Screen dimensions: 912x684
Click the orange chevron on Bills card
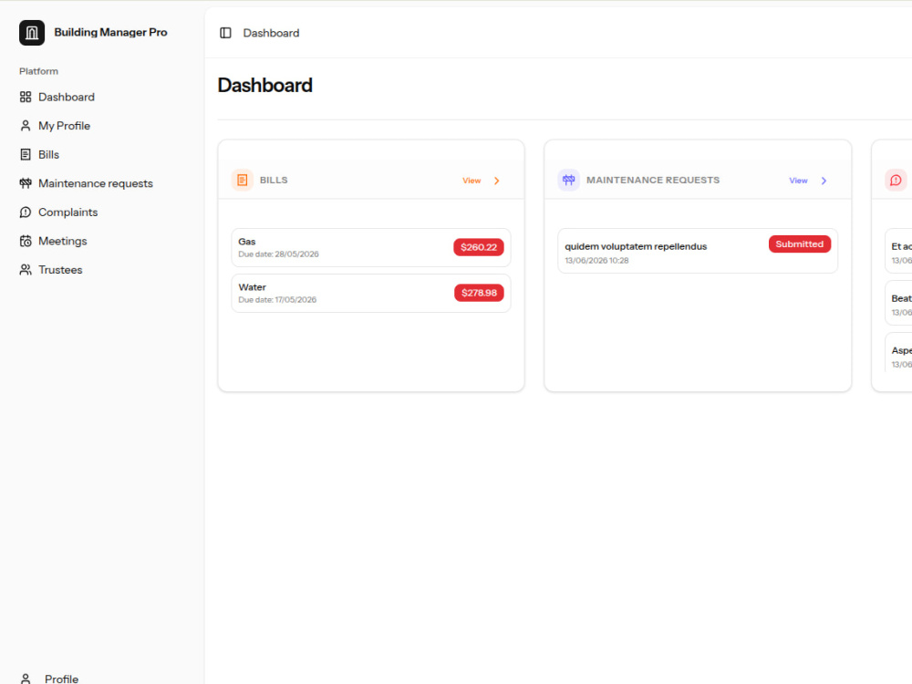point(497,181)
